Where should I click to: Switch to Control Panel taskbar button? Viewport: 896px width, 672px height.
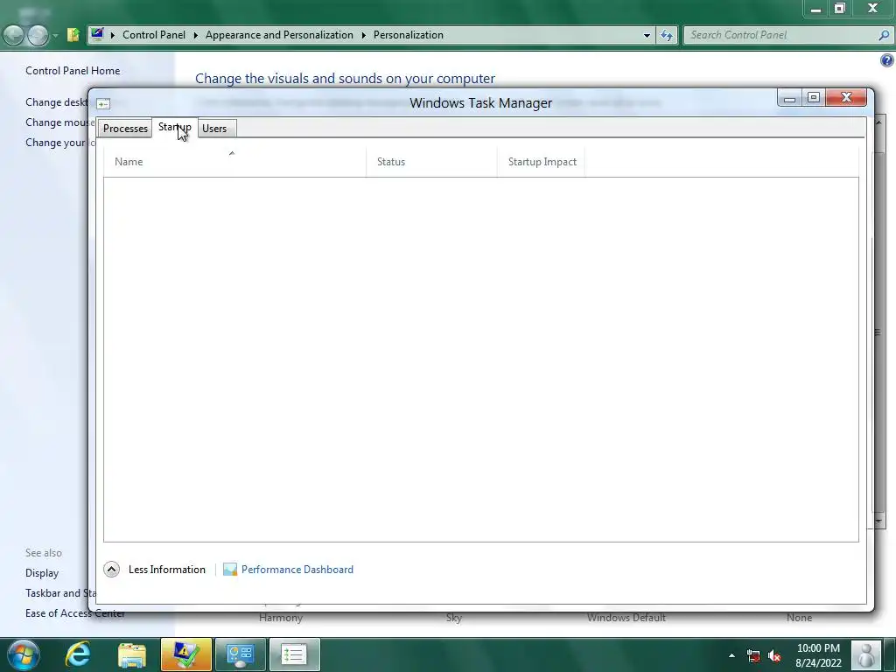pos(240,654)
